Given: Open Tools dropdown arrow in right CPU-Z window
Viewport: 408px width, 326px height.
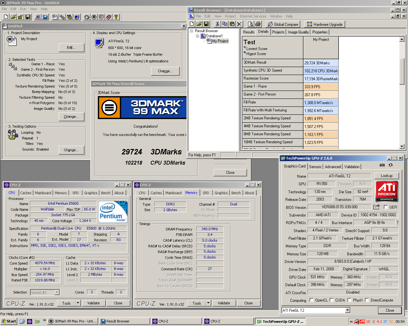Looking at the screenshot, I should pos(208,303).
